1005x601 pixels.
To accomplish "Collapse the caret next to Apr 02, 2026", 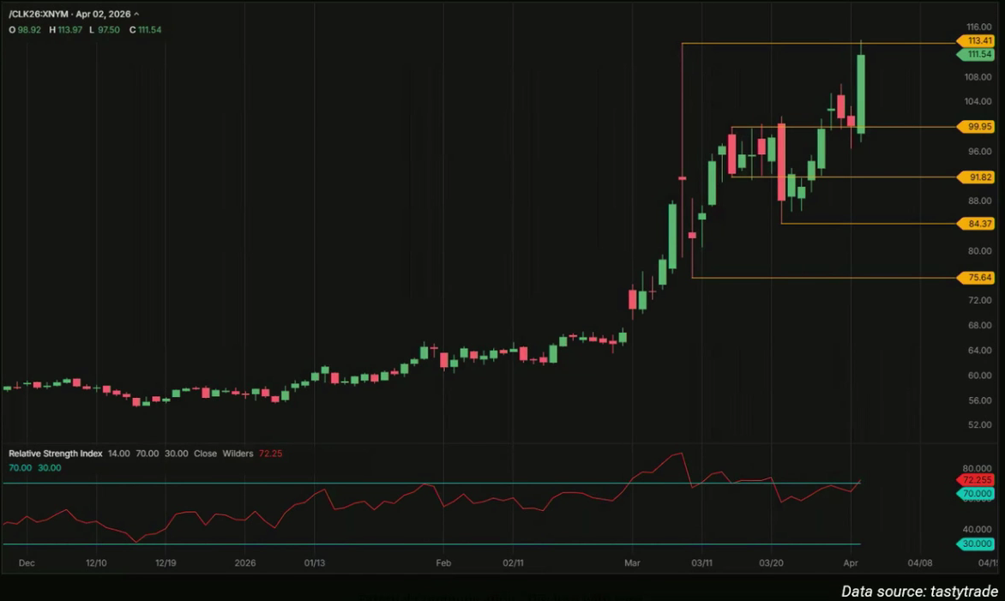I will tap(136, 14).
